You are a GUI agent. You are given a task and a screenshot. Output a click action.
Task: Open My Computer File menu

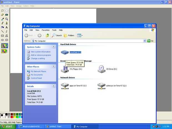[x=26, y=30]
